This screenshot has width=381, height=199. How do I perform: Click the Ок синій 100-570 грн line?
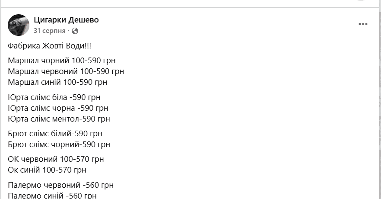pyautogui.click(x=47, y=170)
